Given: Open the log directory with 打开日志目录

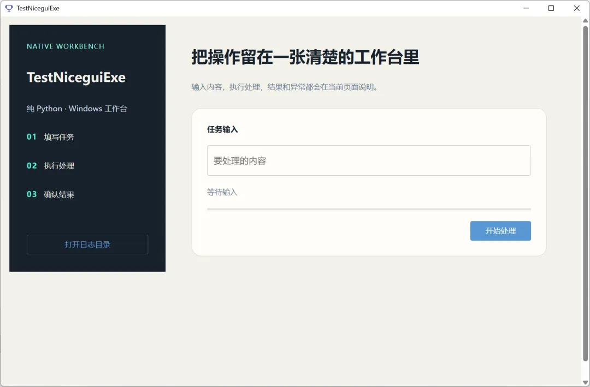Looking at the screenshot, I should pyautogui.click(x=87, y=245).
